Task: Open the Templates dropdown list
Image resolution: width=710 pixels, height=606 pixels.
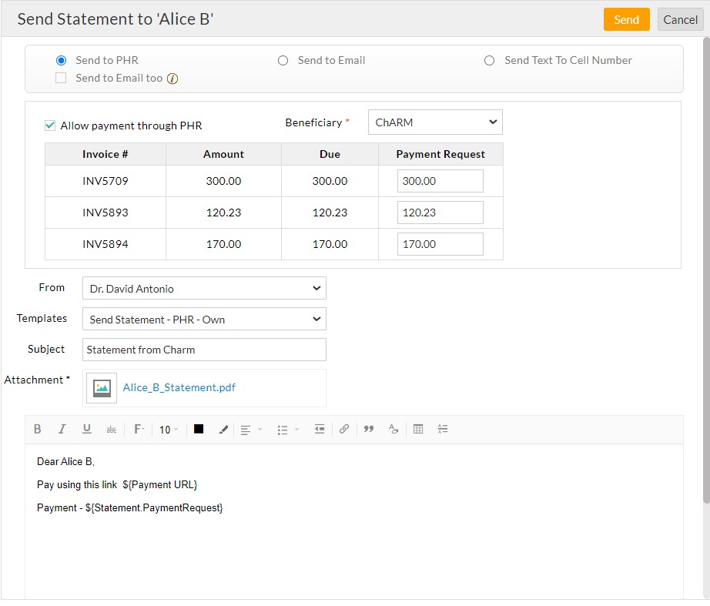Action: coord(204,319)
